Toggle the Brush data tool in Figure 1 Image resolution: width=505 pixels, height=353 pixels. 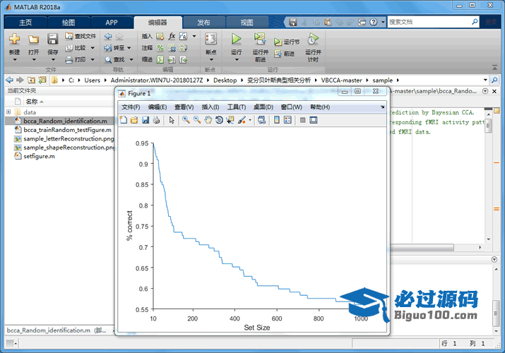pyautogui.click(x=242, y=120)
